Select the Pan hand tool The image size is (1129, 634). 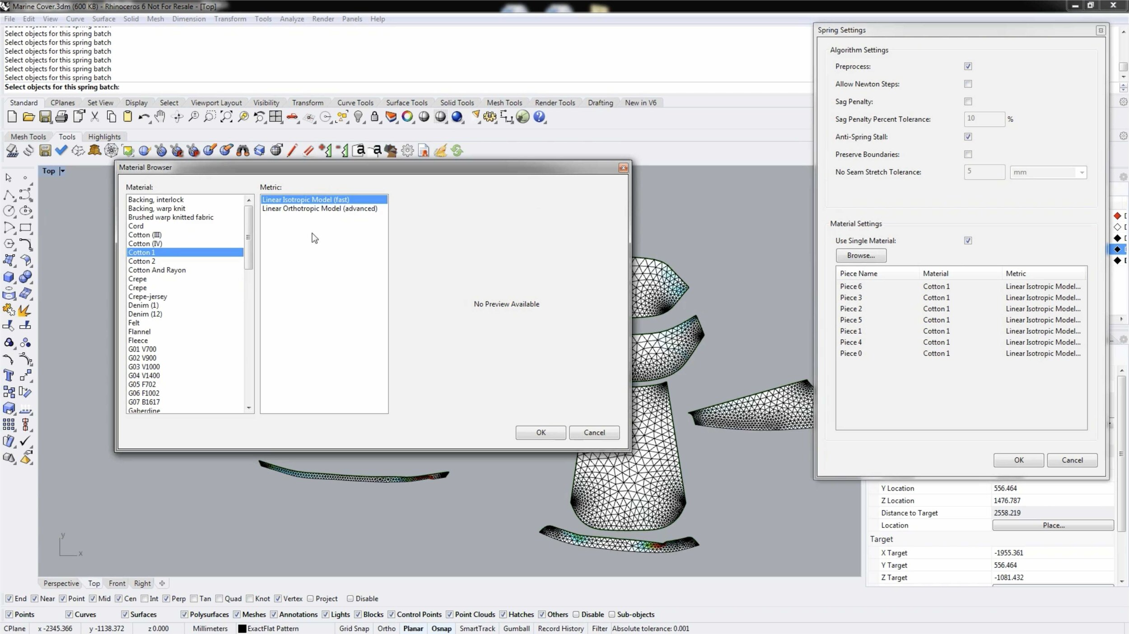(x=160, y=117)
